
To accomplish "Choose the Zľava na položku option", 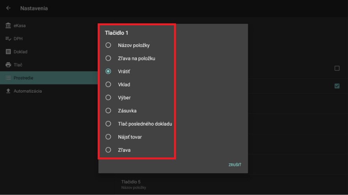I will (x=108, y=59).
